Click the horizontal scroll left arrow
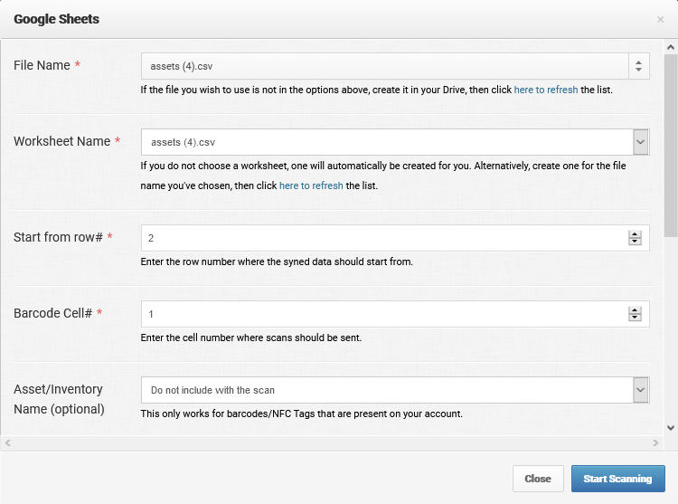The width and height of the screenshot is (678, 504). coord(7,442)
